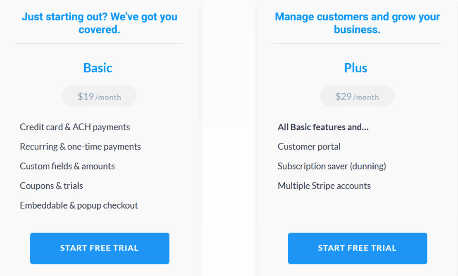Viewport: 458px width, 276px height.
Task: Click the 'Customer portal' feature
Action: pos(309,147)
